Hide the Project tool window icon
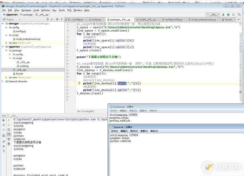Image resolution: width=244 pixels, height=176 pixels. (62, 19)
